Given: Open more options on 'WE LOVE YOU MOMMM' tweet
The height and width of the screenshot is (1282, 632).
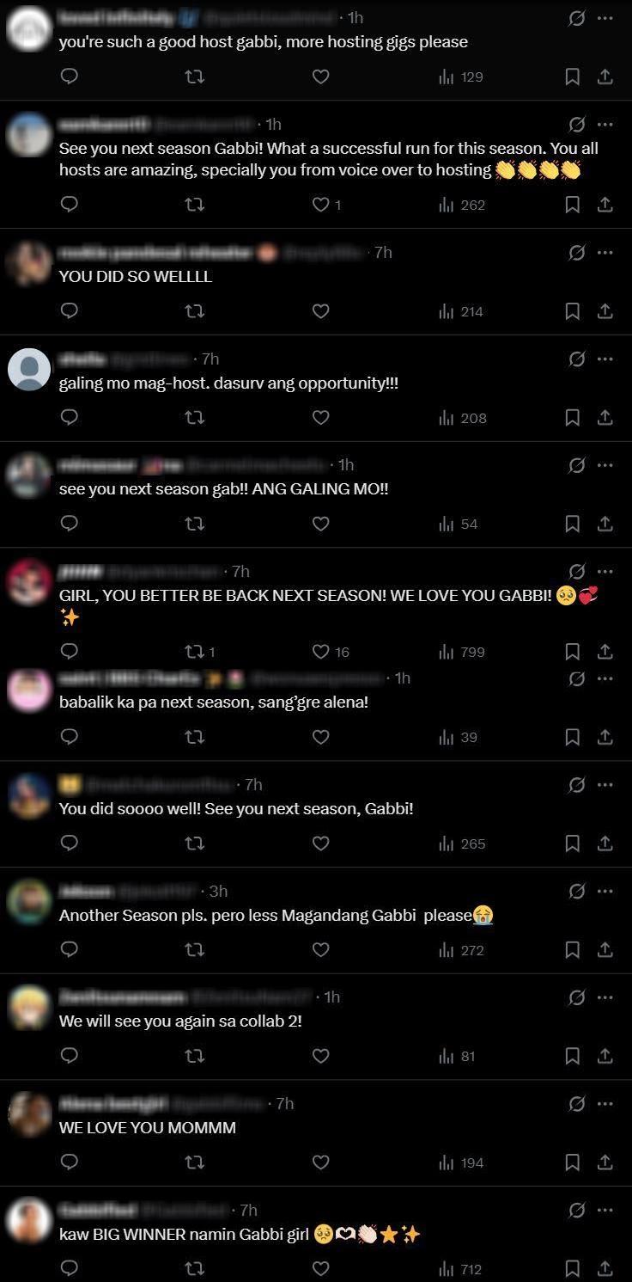Looking at the screenshot, I should [605, 1103].
